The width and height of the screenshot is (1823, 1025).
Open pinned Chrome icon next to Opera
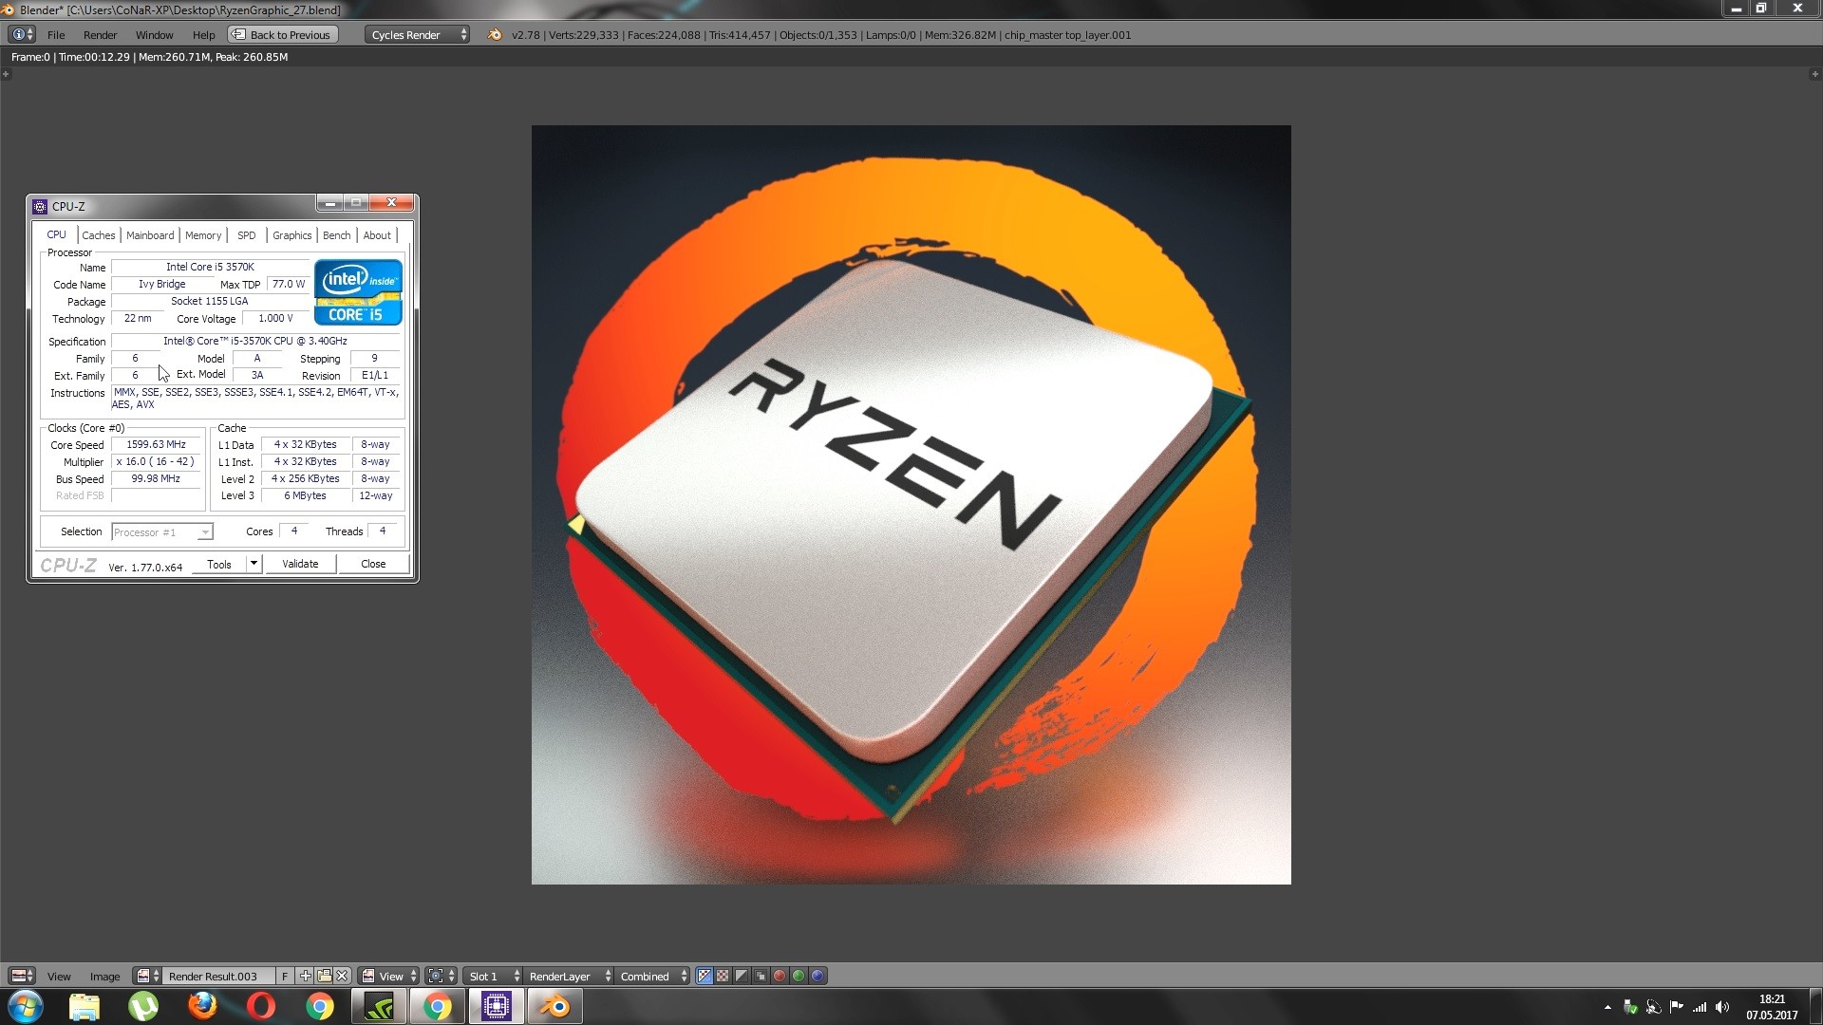pyautogui.click(x=320, y=1006)
